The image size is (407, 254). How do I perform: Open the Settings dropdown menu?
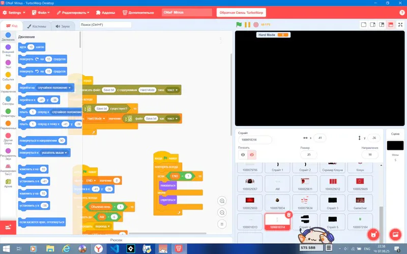click(x=14, y=12)
